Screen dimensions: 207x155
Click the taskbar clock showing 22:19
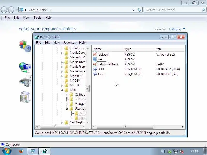194,151
